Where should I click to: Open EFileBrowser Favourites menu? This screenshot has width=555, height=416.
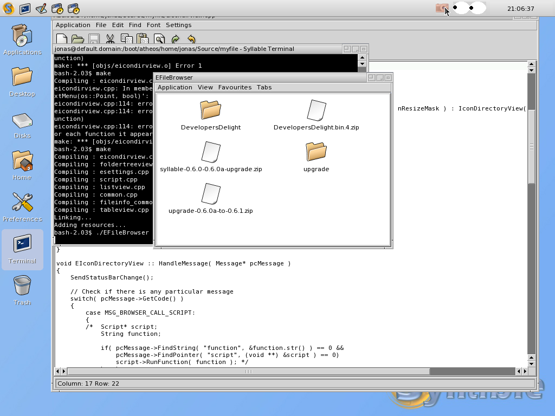(x=235, y=87)
